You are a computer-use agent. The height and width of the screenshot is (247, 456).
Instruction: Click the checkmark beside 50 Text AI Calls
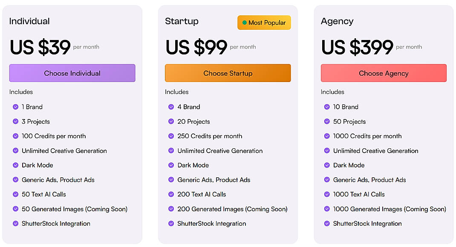pyautogui.click(x=15, y=194)
